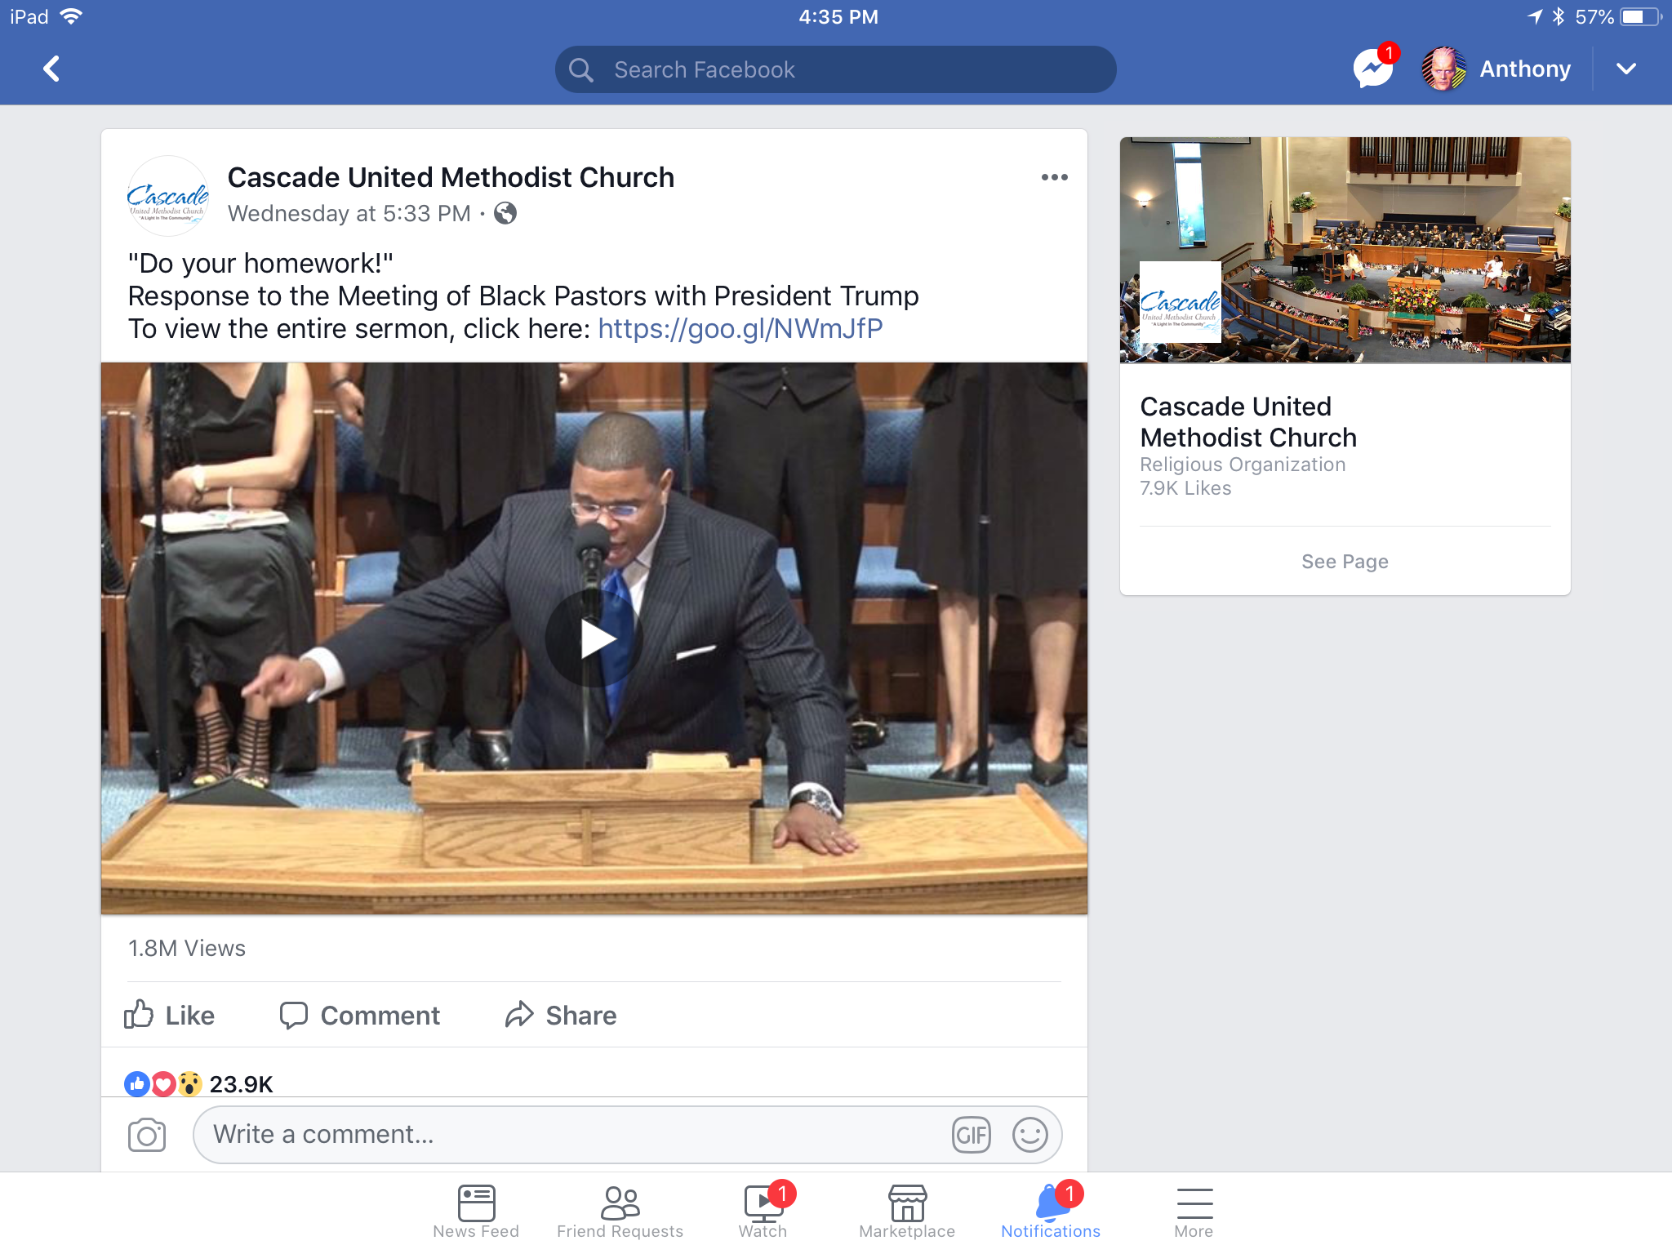Open camera for photo comment
The width and height of the screenshot is (1672, 1254).
(147, 1135)
